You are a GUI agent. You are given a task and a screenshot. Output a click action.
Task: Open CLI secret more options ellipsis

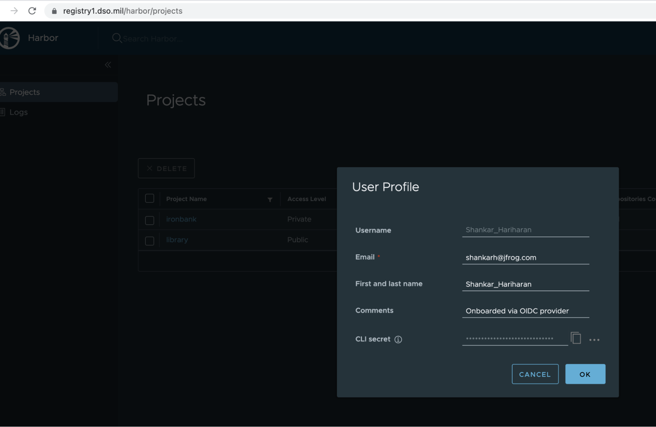pos(594,340)
